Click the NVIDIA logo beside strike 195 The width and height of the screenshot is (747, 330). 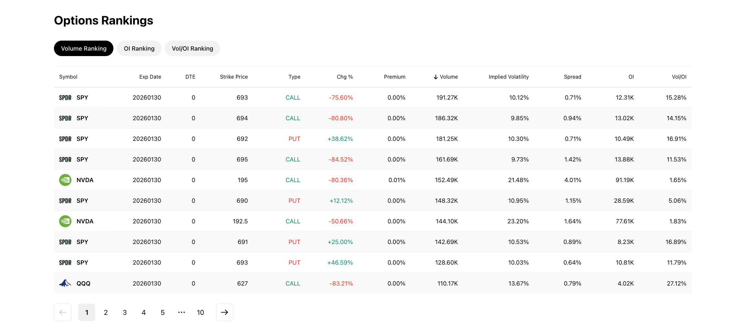coord(65,180)
